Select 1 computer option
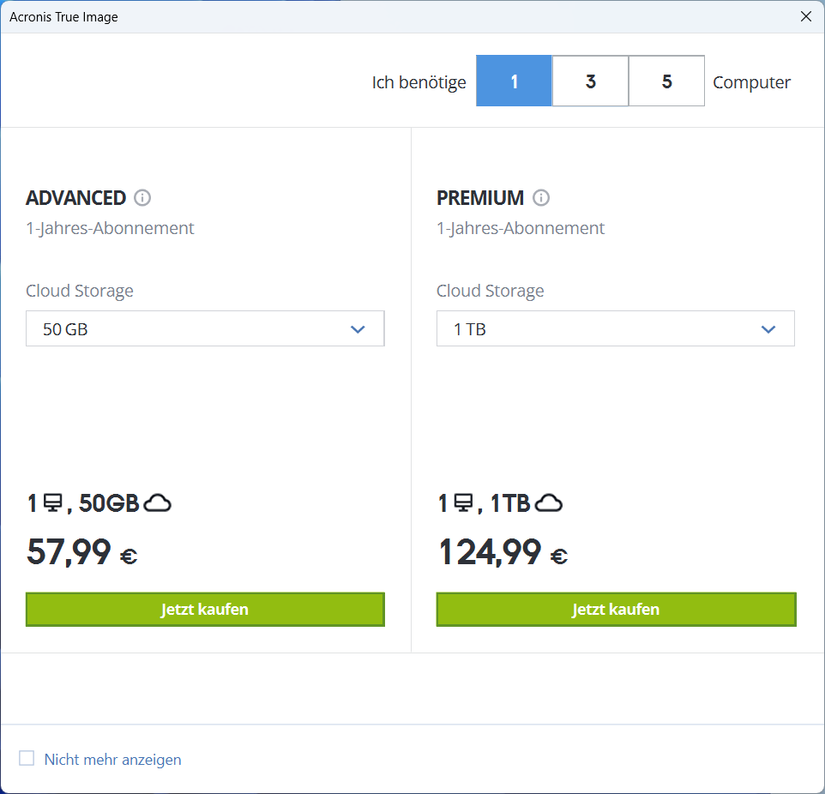 coord(514,81)
